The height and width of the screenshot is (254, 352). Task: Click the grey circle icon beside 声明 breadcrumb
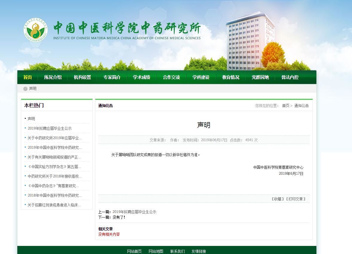(x=25, y=89)
